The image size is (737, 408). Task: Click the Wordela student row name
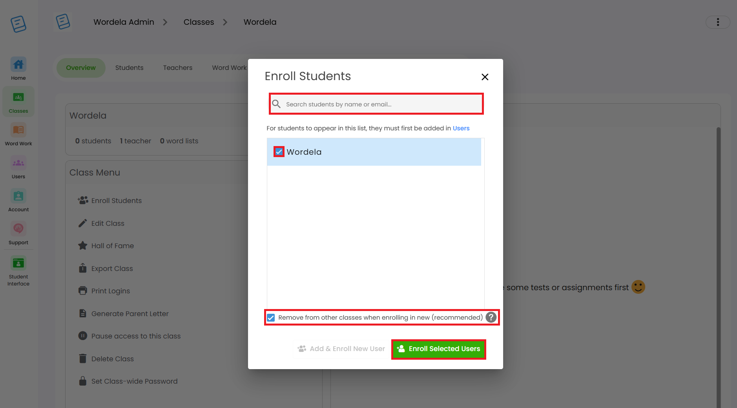coord(304,152)
